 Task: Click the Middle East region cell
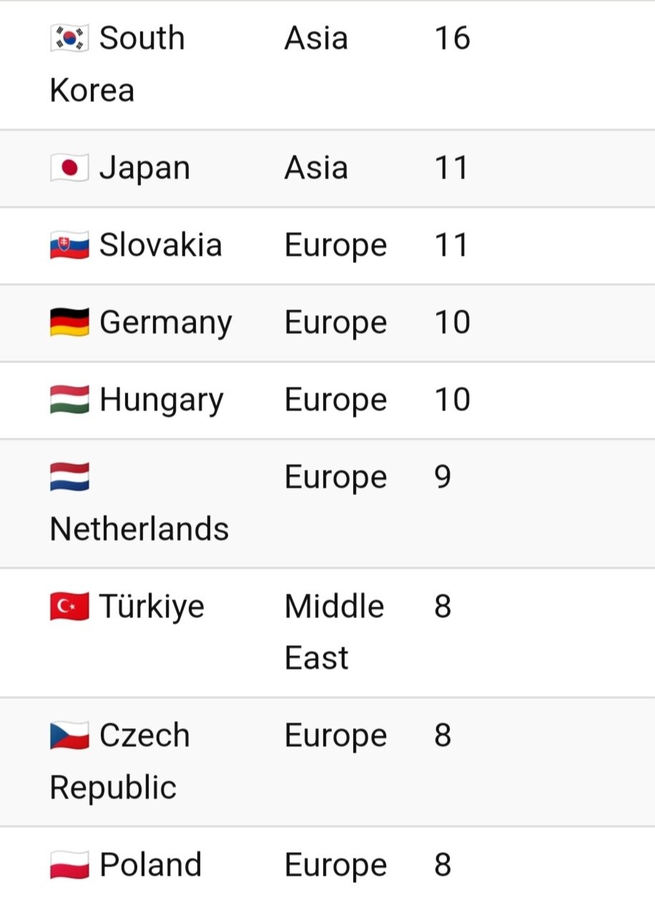click(x=334, y=632)
